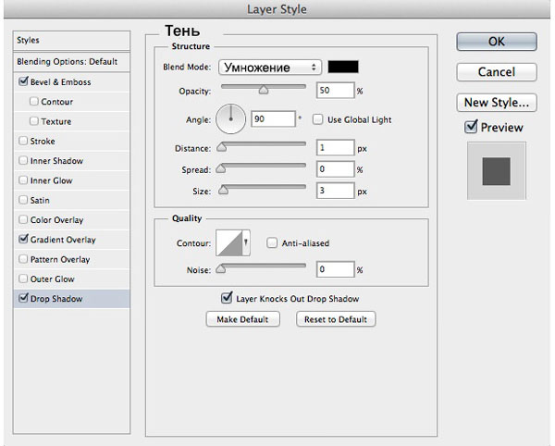Enable the Anti-aliased checkbox

coord(271,242)
